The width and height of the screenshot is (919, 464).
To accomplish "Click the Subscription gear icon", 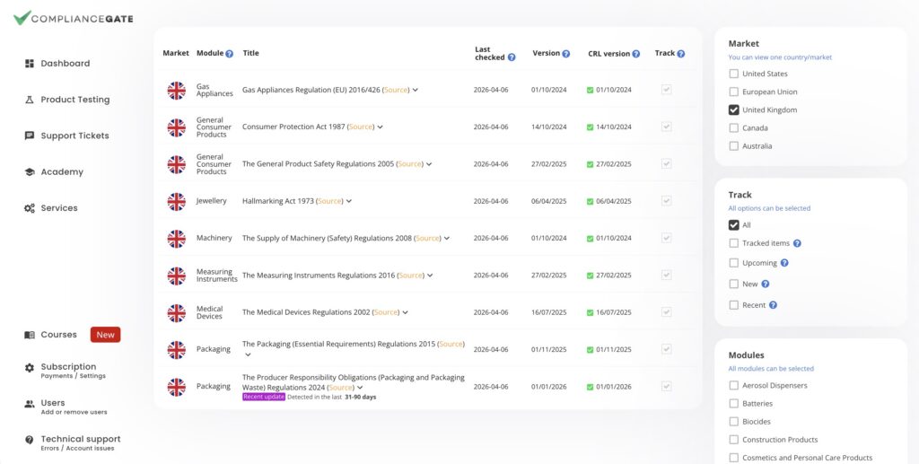I will [x=30, y=367].
